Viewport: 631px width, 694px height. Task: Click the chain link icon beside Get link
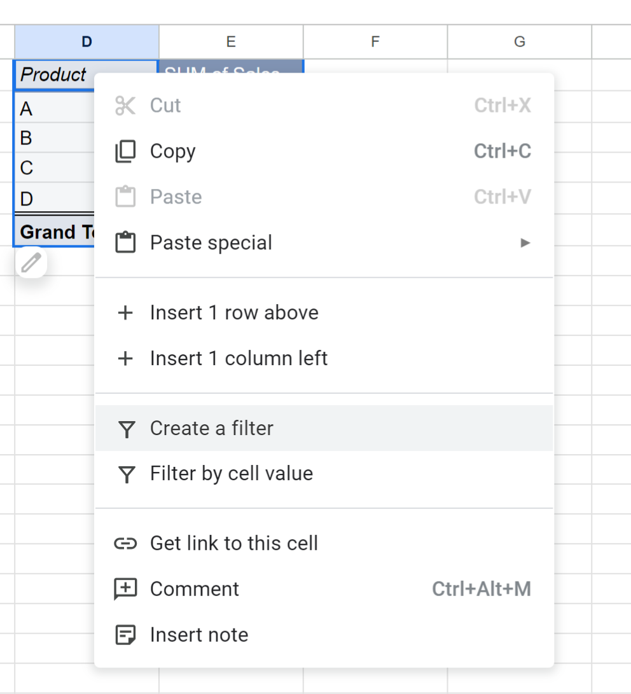tap(125, 543)
